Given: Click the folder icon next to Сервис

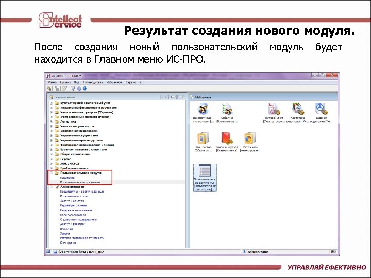Looking at the screenshot, I should 57,159.
